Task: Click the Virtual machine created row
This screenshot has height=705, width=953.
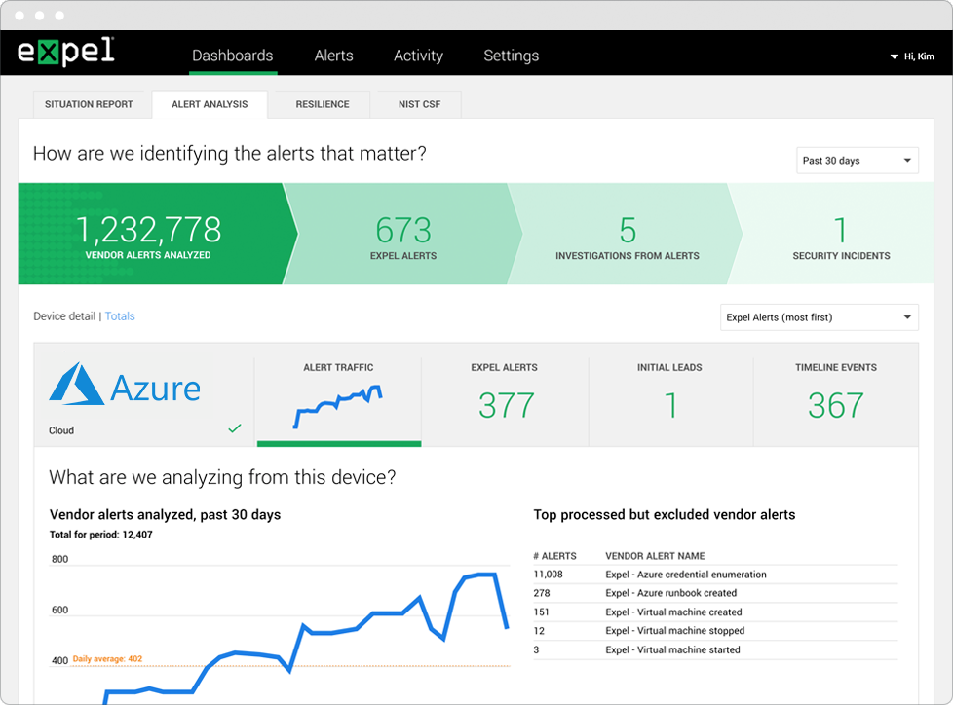Action: (x=715, y=612)
